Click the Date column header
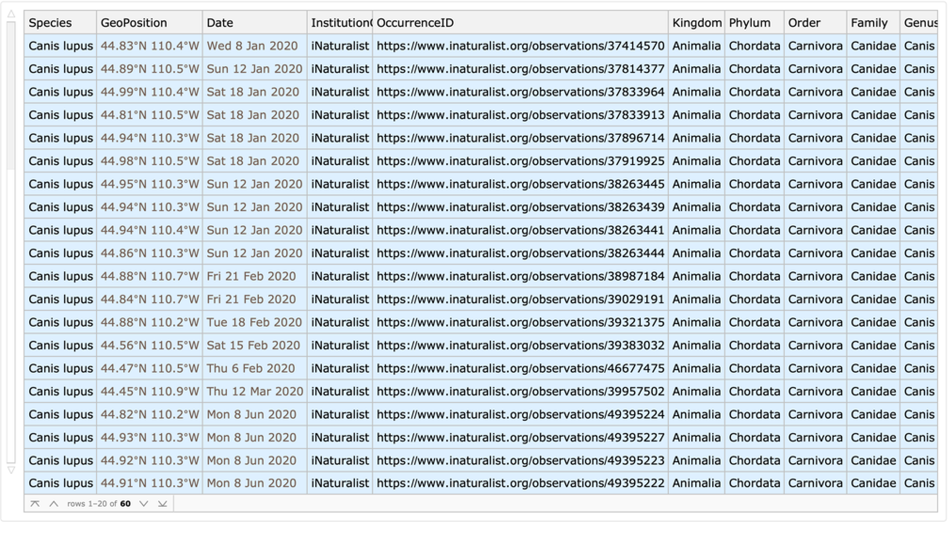Viewport: 948px width, 536px height. [x=220, y=23]
